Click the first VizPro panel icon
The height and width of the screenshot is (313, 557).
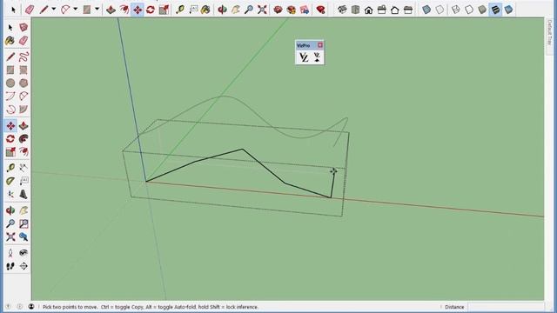(304, 57)
